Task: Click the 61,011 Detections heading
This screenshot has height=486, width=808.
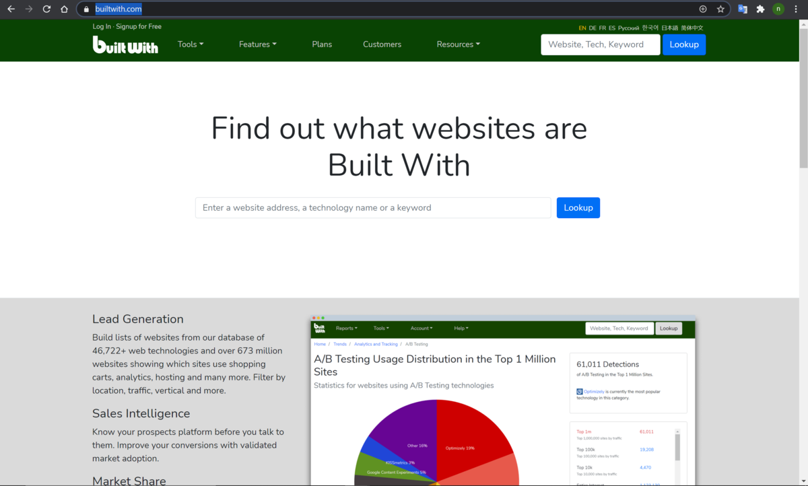Action: pyautogui.click(x=607, y=364)
